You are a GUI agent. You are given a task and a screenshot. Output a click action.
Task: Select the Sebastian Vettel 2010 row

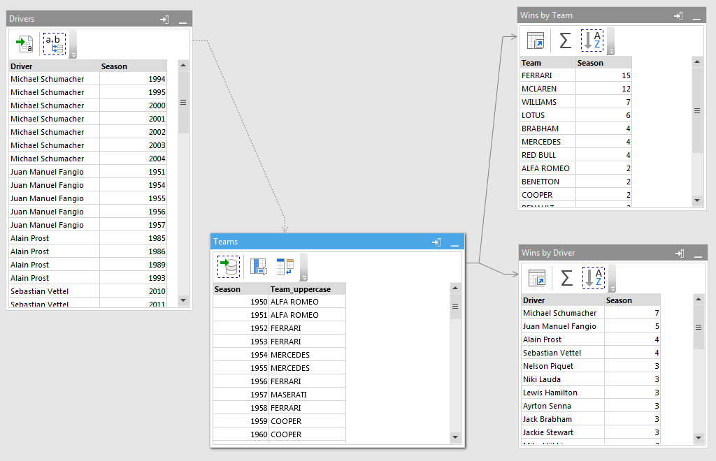(87, 291)
